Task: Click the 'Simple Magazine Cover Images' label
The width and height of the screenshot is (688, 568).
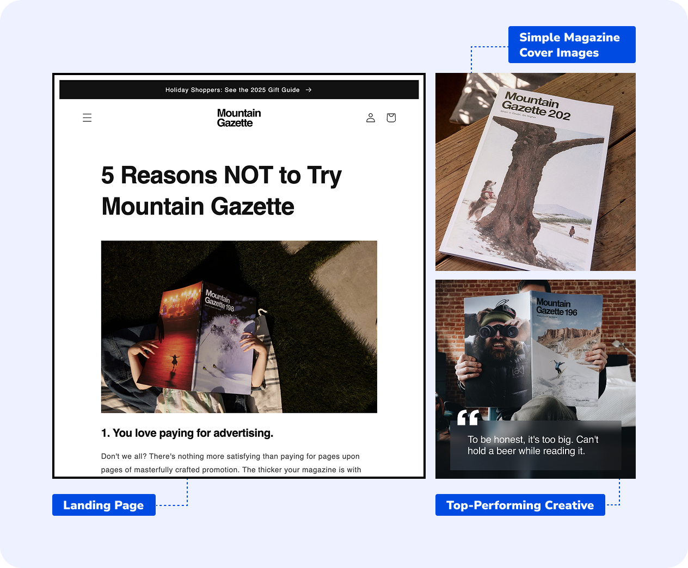Action: coord(572,45)
